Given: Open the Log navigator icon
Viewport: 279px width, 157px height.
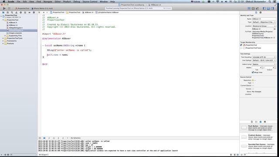Looking at the screenshot, I should tap(34, 13).
